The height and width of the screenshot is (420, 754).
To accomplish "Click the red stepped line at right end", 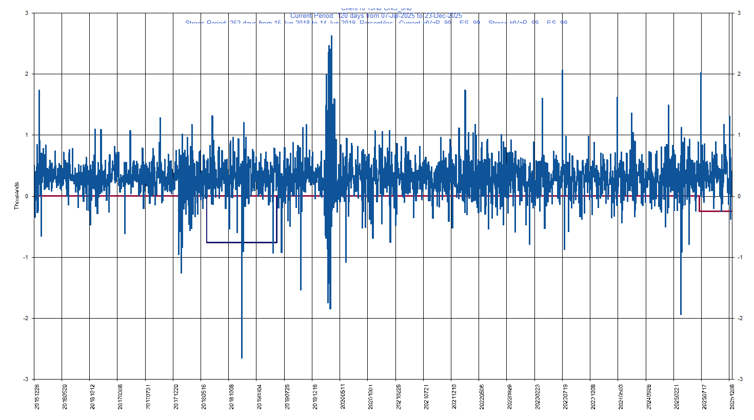I will tap(716, 211).
